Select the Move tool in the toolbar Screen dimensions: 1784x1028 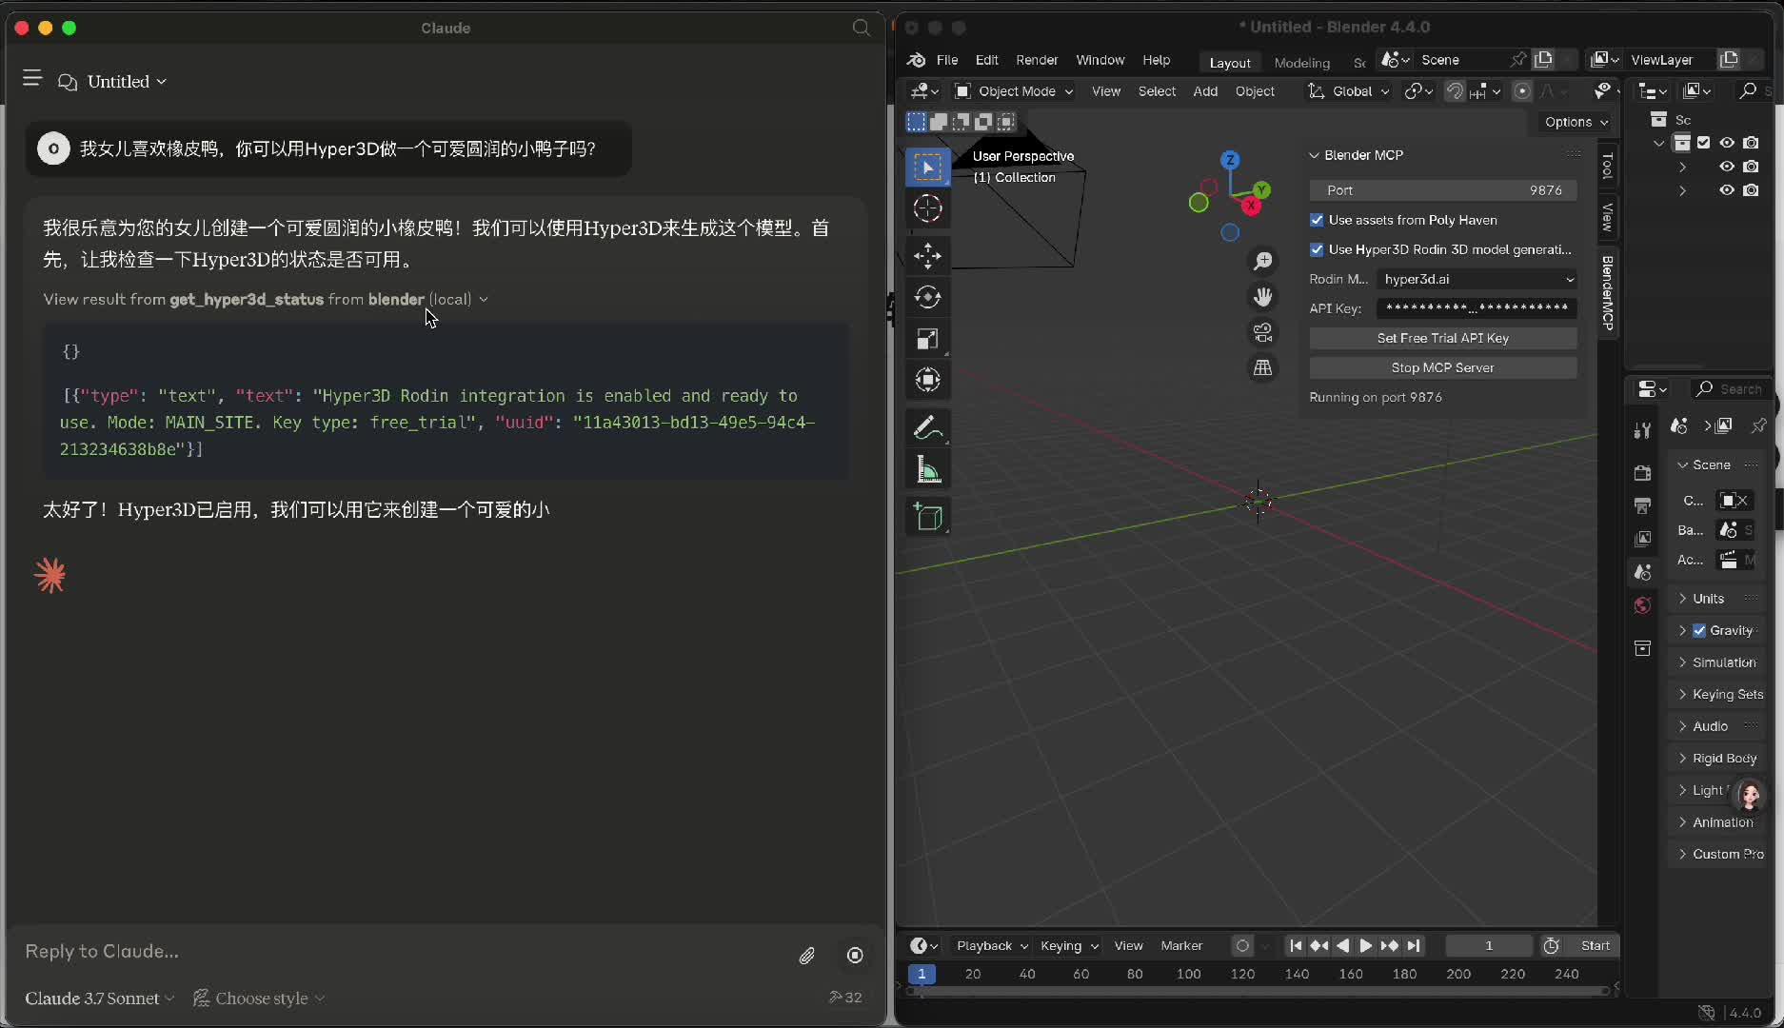(x=927, y=254)
